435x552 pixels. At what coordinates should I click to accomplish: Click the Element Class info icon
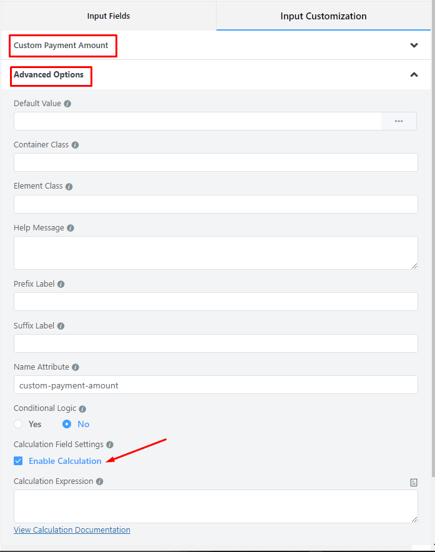click(69, 187)
